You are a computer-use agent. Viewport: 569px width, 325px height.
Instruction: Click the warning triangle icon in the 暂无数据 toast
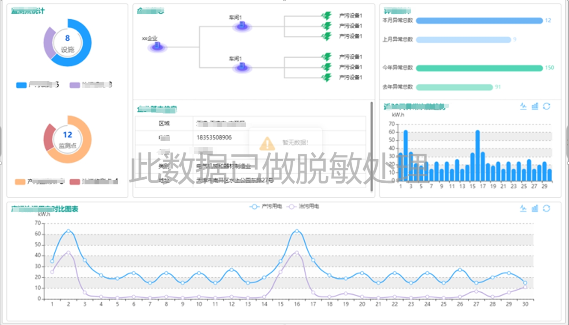click(x=267, y=143)
